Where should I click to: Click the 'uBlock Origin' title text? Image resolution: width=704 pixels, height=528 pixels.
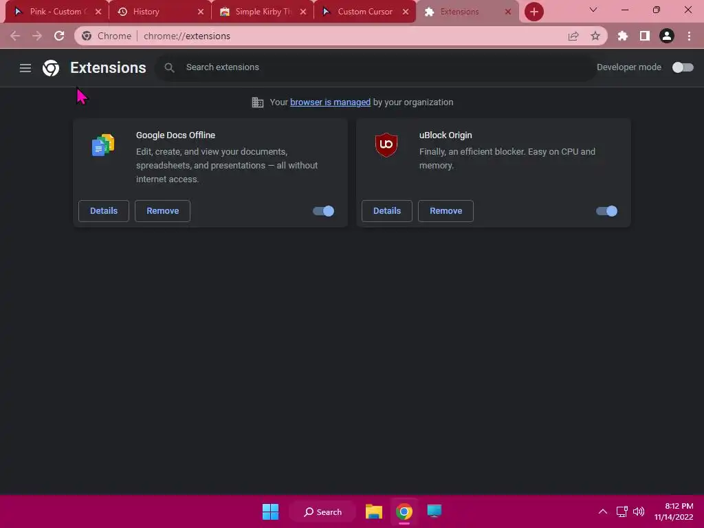[445, 135]
